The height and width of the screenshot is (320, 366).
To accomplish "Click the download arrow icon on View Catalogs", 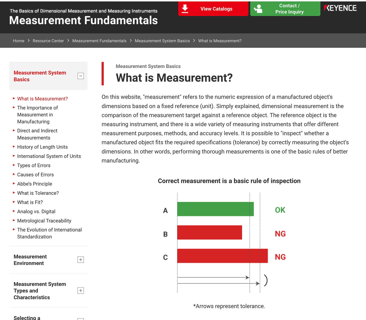I will pyautogui.click(x=185, y=9).
